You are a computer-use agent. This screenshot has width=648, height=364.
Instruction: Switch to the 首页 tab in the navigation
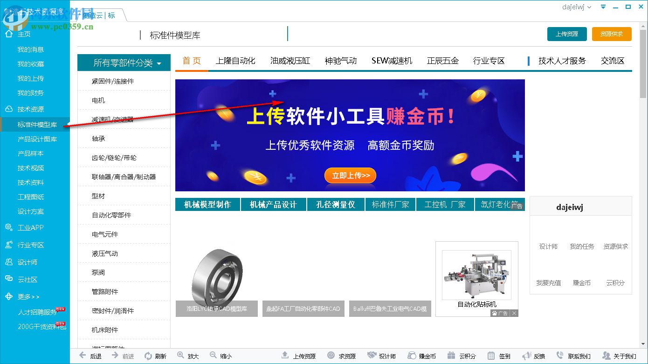coord(191,61)
